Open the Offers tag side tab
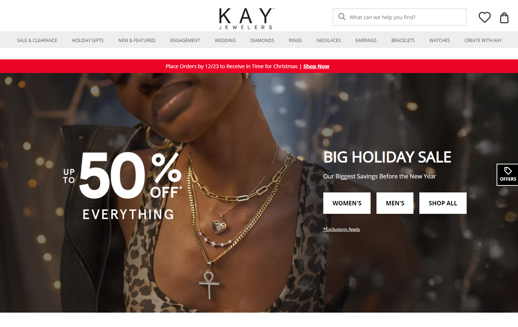 pyautogui.click(x=508, y=174)
